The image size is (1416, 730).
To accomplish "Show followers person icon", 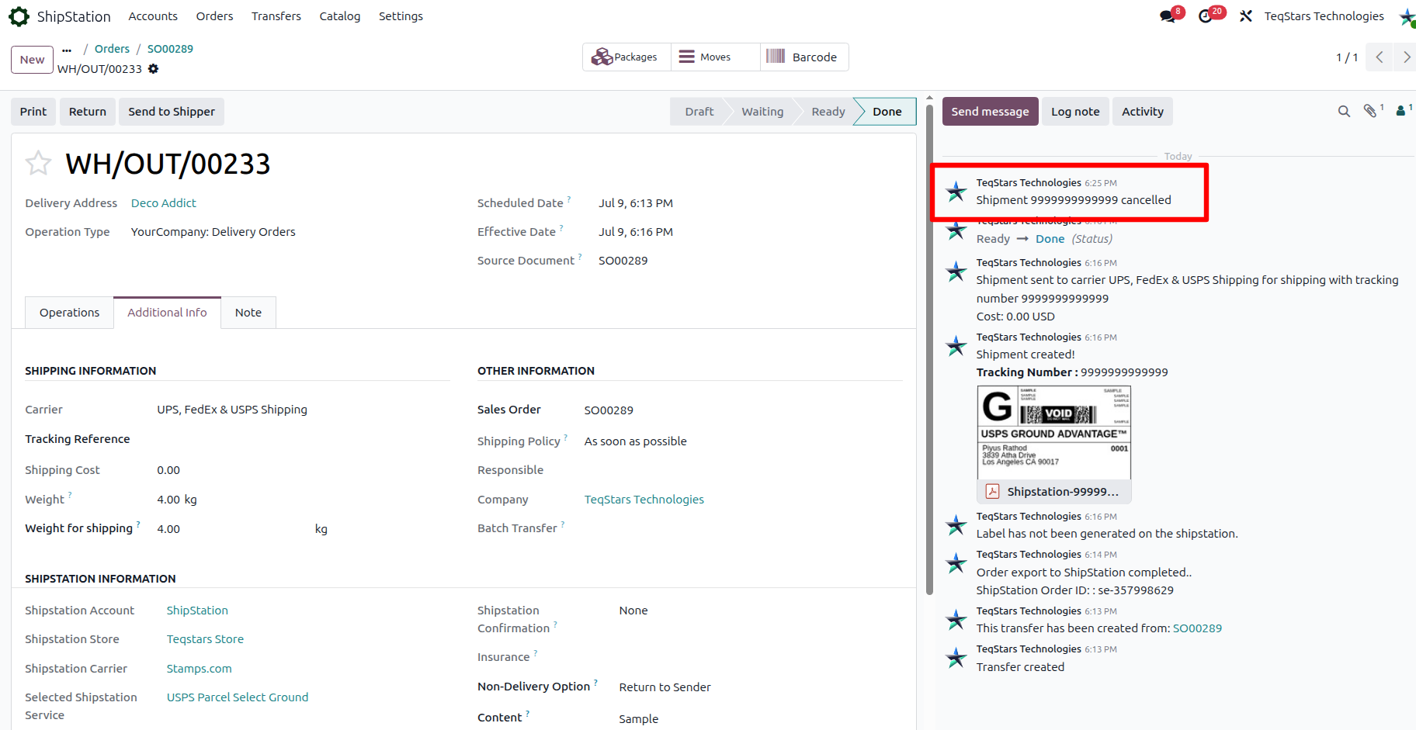I will [1400, 112].
